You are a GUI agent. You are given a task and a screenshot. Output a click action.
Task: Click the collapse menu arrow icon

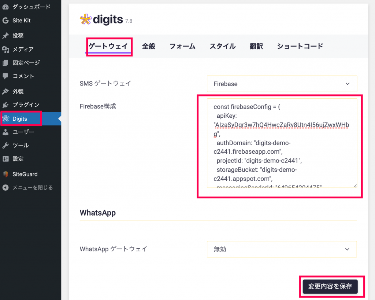point(5,187)
